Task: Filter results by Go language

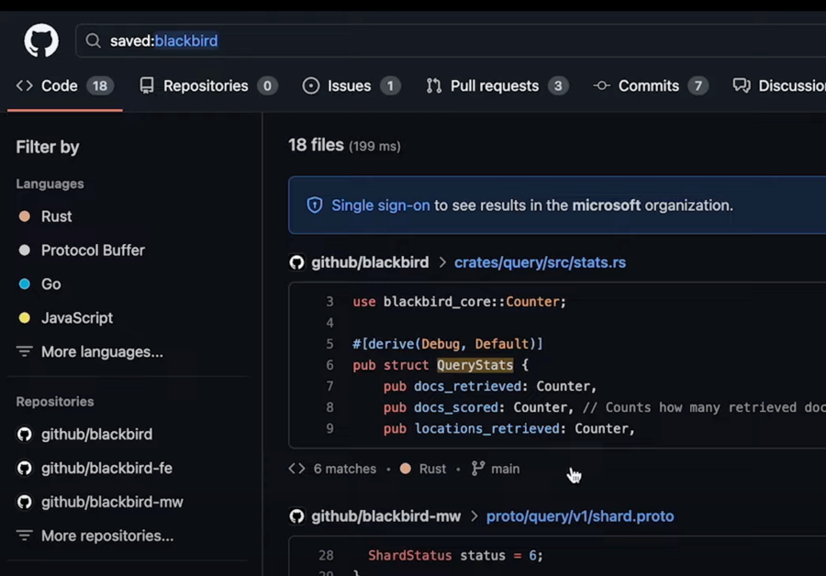Action: [x=50, y=284]
